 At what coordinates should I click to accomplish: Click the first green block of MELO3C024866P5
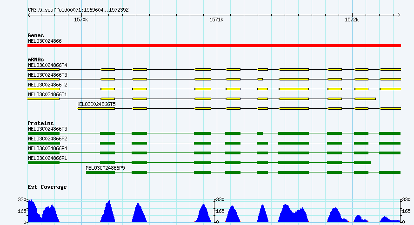pyautogui.click(x=100, y=172)
